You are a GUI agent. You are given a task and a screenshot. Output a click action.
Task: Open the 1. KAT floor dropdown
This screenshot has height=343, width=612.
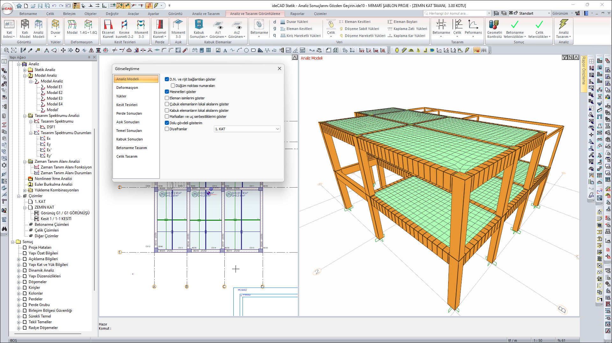point(247,129)
